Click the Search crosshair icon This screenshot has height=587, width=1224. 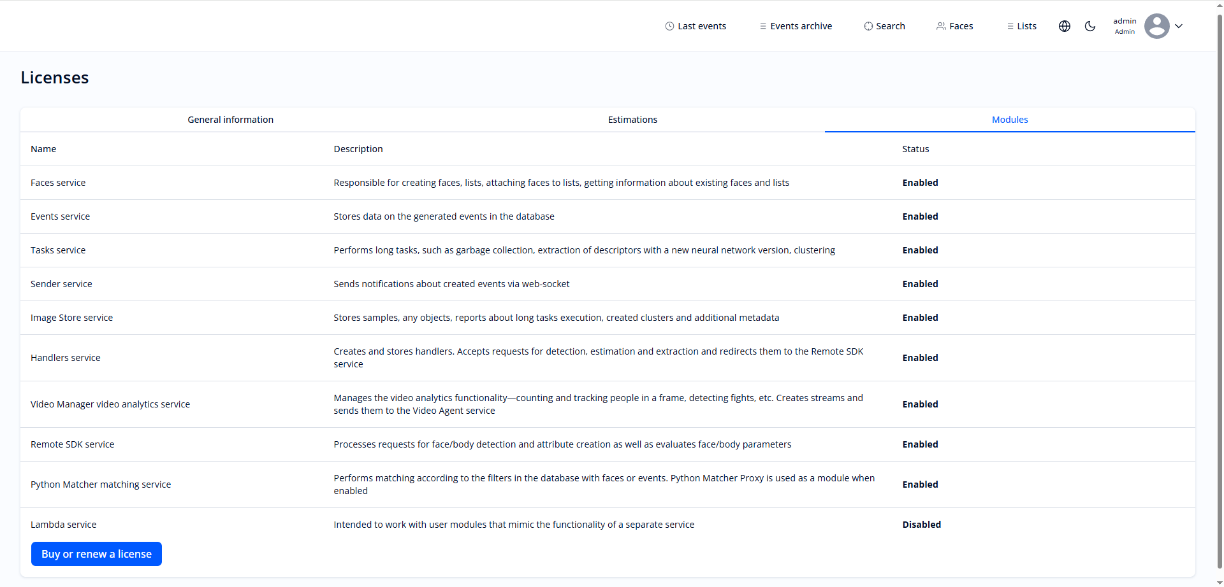click(x=868, y=26)
